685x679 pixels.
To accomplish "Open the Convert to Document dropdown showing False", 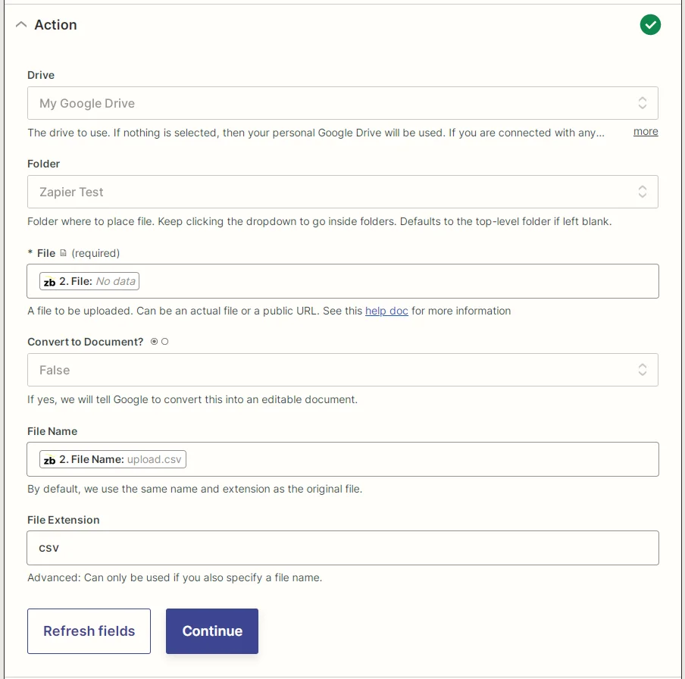I will point(341,370).
